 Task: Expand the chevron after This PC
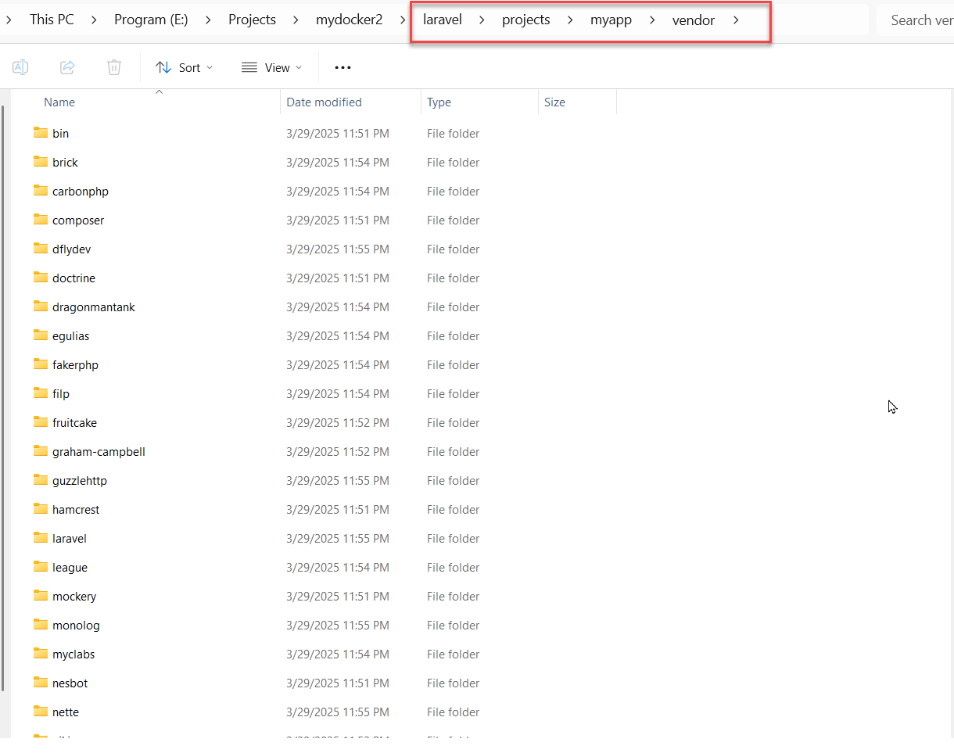pyautogui.click(x=94, y=20)
